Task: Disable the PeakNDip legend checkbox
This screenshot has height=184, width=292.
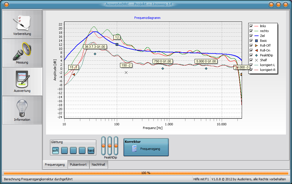Action: pyautogui.click(x=251, y=55)
